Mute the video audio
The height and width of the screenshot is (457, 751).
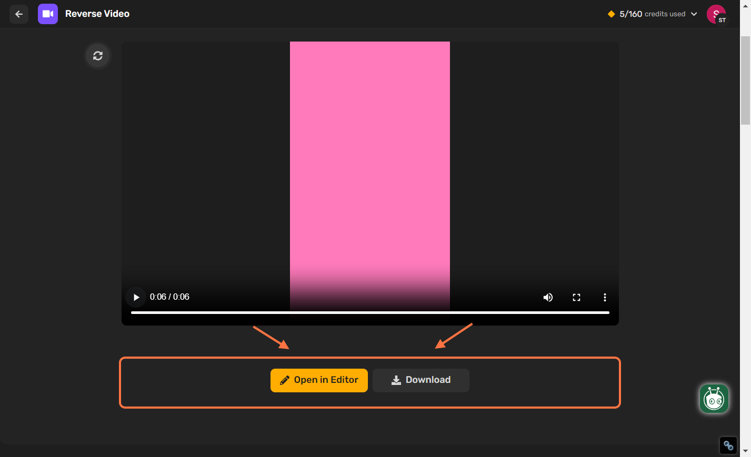pyautogui.click(x=548, y=297)
